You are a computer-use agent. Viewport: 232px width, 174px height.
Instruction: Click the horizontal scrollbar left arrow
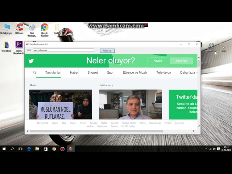28,131
